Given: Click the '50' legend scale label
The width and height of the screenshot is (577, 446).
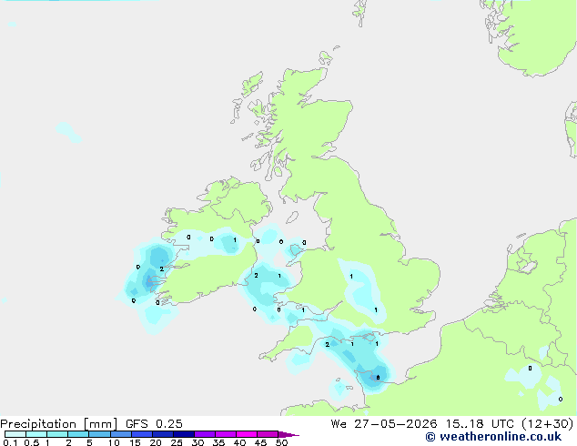Looking at the screenshot, I should point(281,442).
